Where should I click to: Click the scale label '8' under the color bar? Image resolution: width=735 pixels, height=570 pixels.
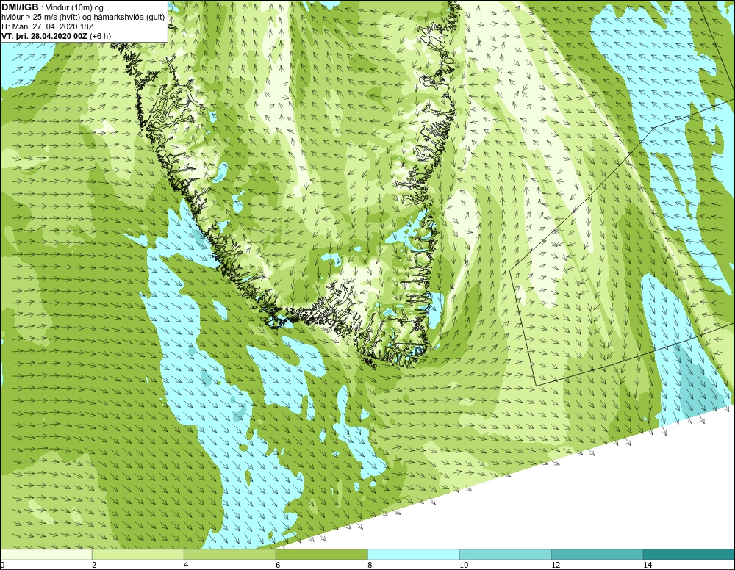point(370,565)
